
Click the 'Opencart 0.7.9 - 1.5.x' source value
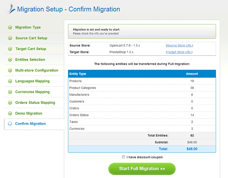125,45
